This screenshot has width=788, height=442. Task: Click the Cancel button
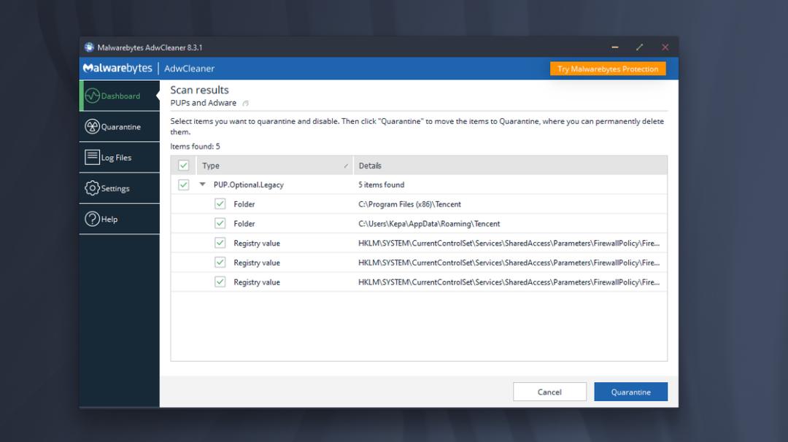[x=549, y=392]
